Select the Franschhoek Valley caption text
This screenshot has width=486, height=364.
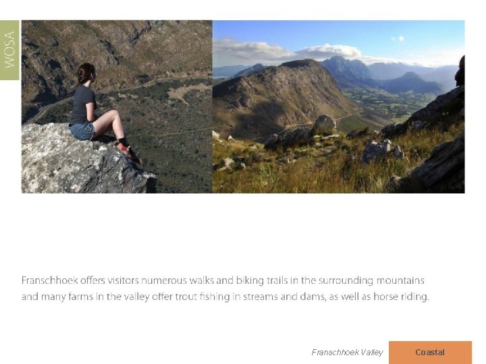[x=347, y=353]
